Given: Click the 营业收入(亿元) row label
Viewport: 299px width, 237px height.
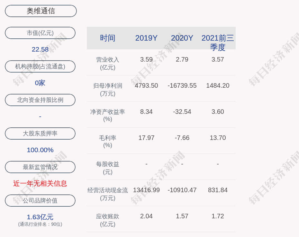Looking at the screenshot, I should [108, 64].
